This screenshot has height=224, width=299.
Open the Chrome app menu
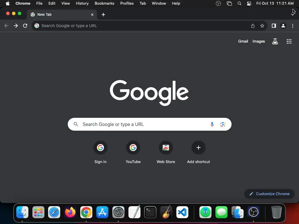pos(23,3)
